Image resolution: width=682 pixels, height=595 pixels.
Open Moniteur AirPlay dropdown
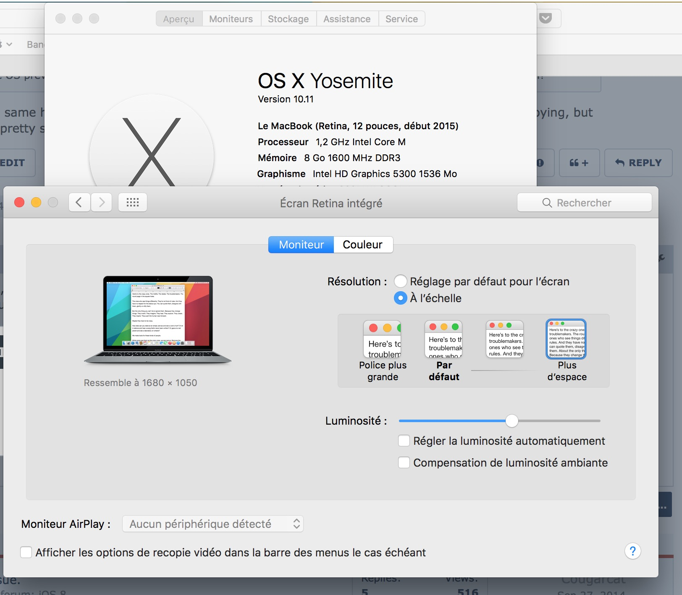point(213,524)
